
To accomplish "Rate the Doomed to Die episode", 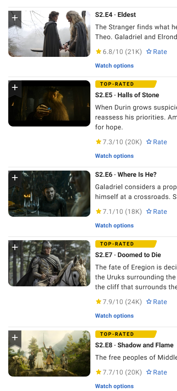I will pos(156,302).
